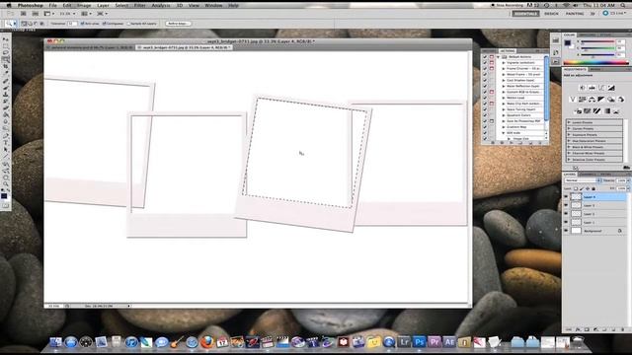Hide Layer 1 with its eye icon

click(566, 222)
